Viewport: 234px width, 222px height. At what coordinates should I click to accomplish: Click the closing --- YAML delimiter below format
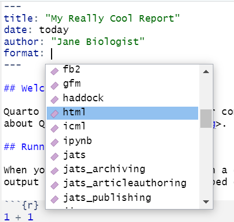12,64
